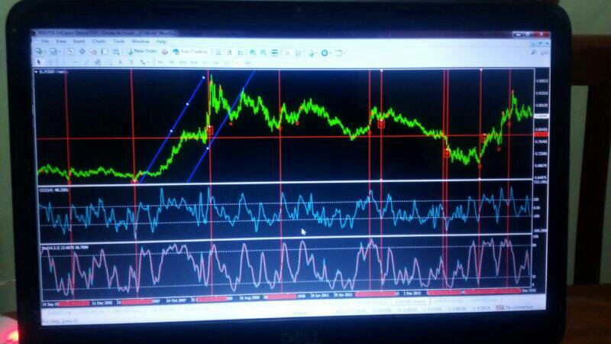The width and height of the screenshot is (611, 344).
Task: Toggle the candlestick chart display icon
Action: (x=228, y=52)
